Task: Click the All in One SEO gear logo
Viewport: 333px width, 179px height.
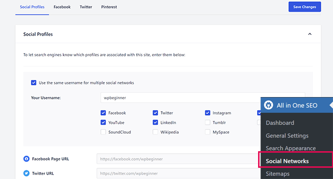Action: (268, 105)
